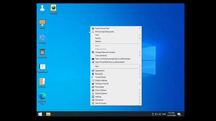
Task: Click the Personalize menu icon
Action: [x=93, y=87]
